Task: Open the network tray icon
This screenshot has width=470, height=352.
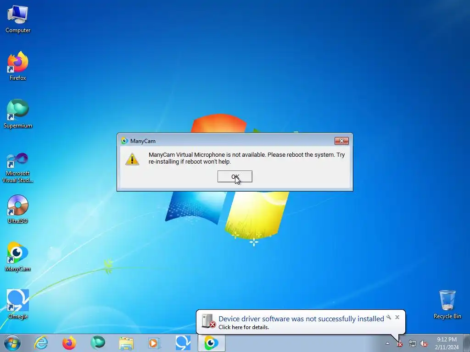Action: [x=413, y=344]
